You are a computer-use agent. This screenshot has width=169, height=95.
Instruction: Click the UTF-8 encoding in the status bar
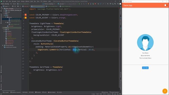pos(104,94)
